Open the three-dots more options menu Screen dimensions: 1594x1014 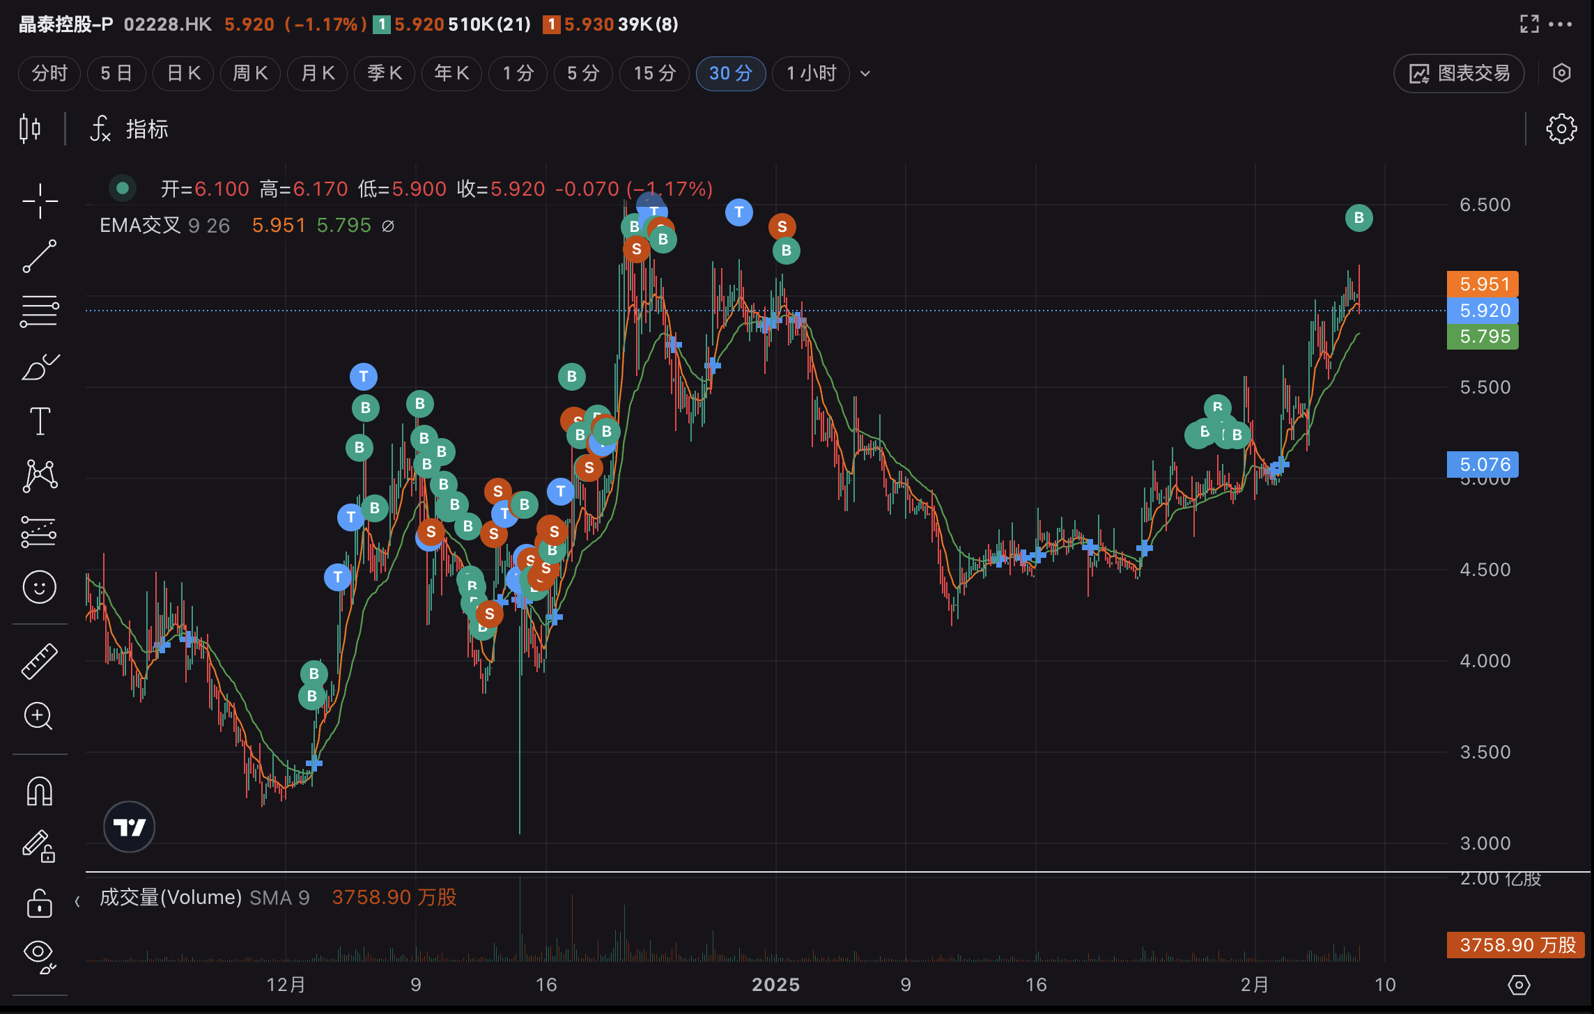coord(1560,24)
